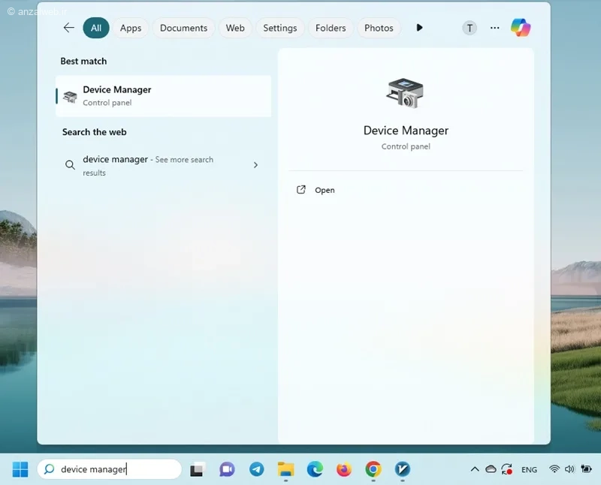Click the Windows Start button

coord(20,469)
